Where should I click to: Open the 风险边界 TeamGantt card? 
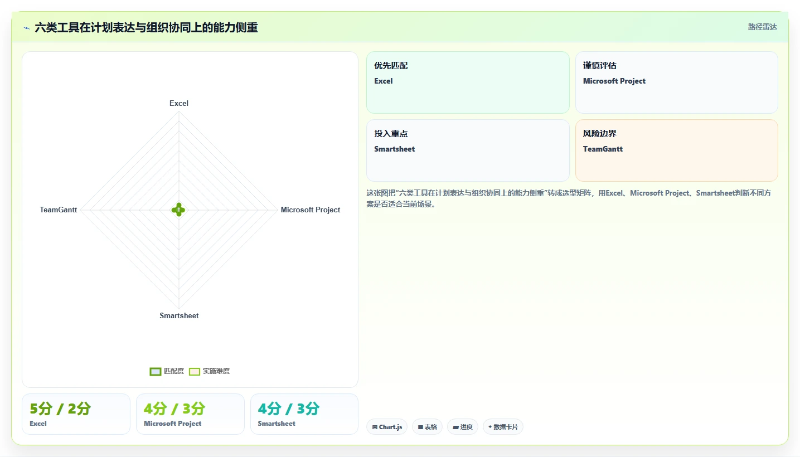tap(676, 150)
